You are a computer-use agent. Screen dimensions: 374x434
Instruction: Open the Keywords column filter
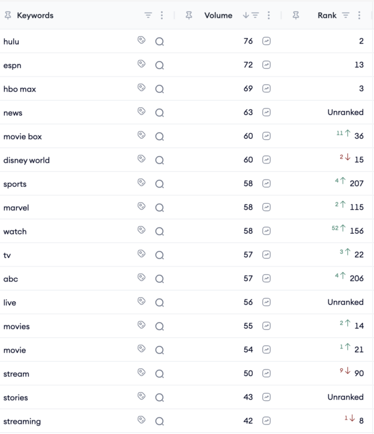click(148, 15)
